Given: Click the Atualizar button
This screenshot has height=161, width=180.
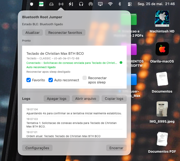Looking at the screenshot, I should pyautogui.click(x=32, y=32).
